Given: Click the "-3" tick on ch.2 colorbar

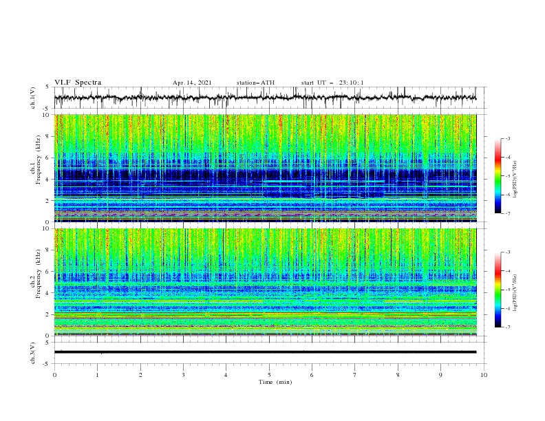Looking at the screenshot, I should point(507,252).
